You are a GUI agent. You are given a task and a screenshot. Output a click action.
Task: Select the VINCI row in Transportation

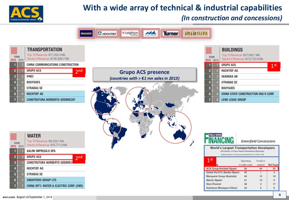click(47, 77)
